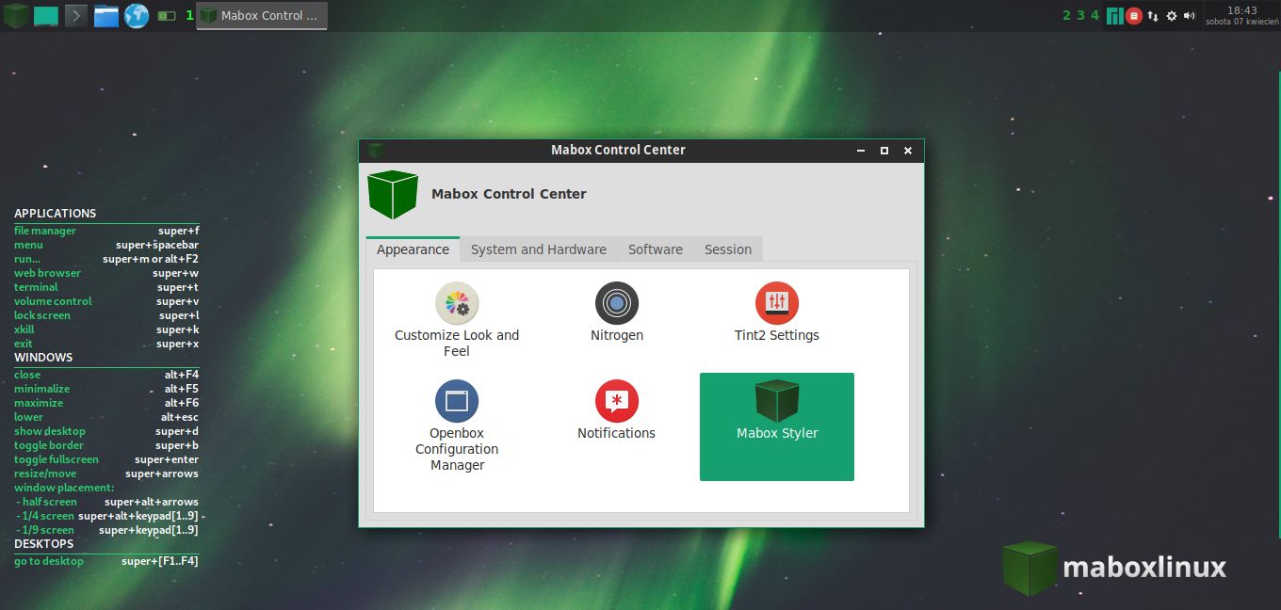Click the volume speaker tray icon

pyautogui.click(x=1190, y=16)
